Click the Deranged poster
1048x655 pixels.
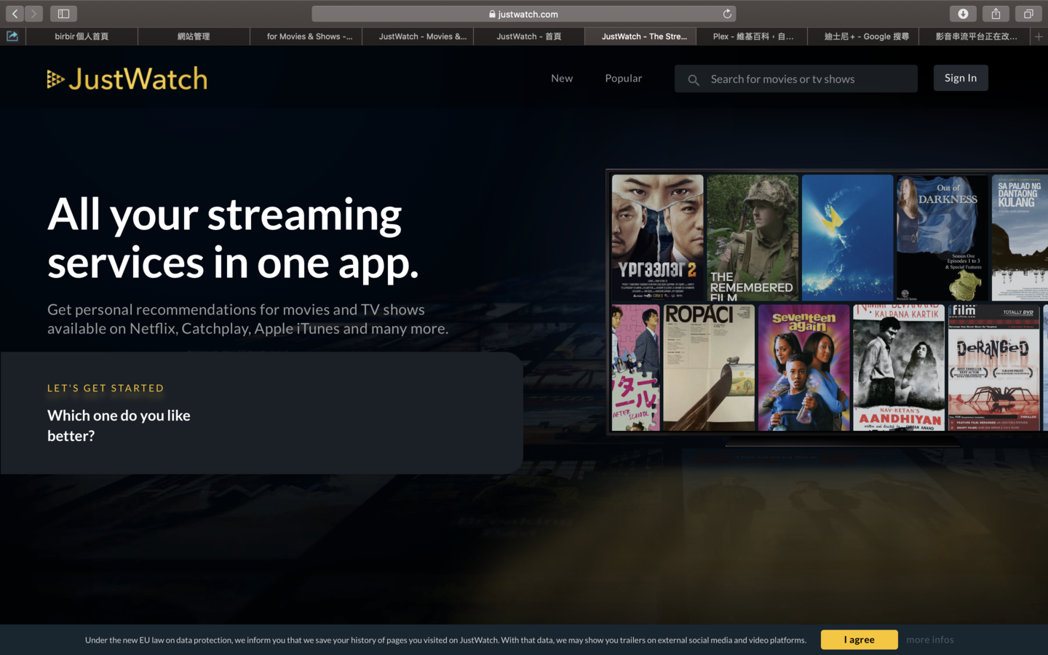coord(994,368)
